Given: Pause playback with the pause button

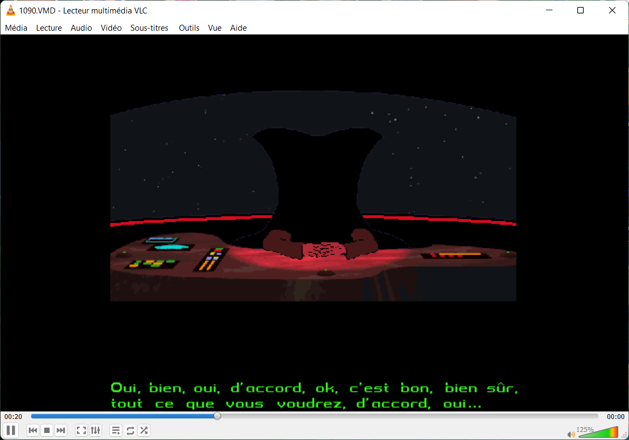Looking at the screenshot, I should [x=11, y=430].
